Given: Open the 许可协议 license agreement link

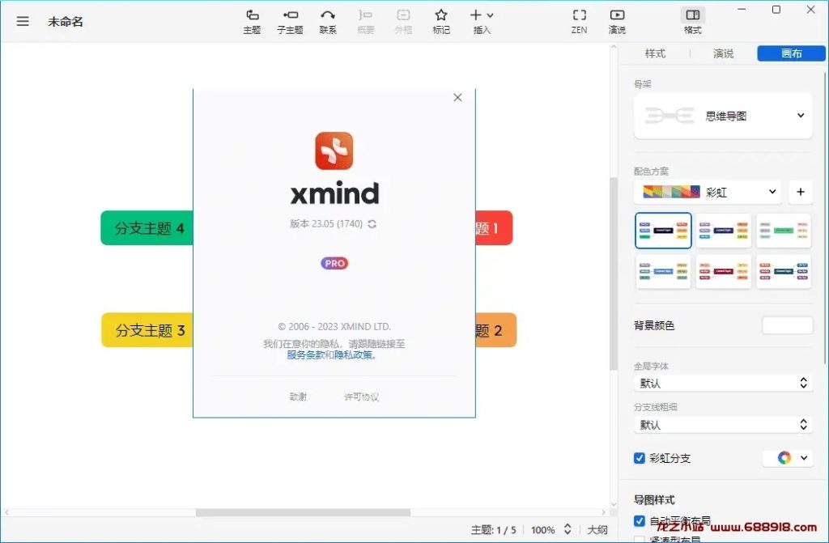Looking at the screenshot, I should coord(361,397).
